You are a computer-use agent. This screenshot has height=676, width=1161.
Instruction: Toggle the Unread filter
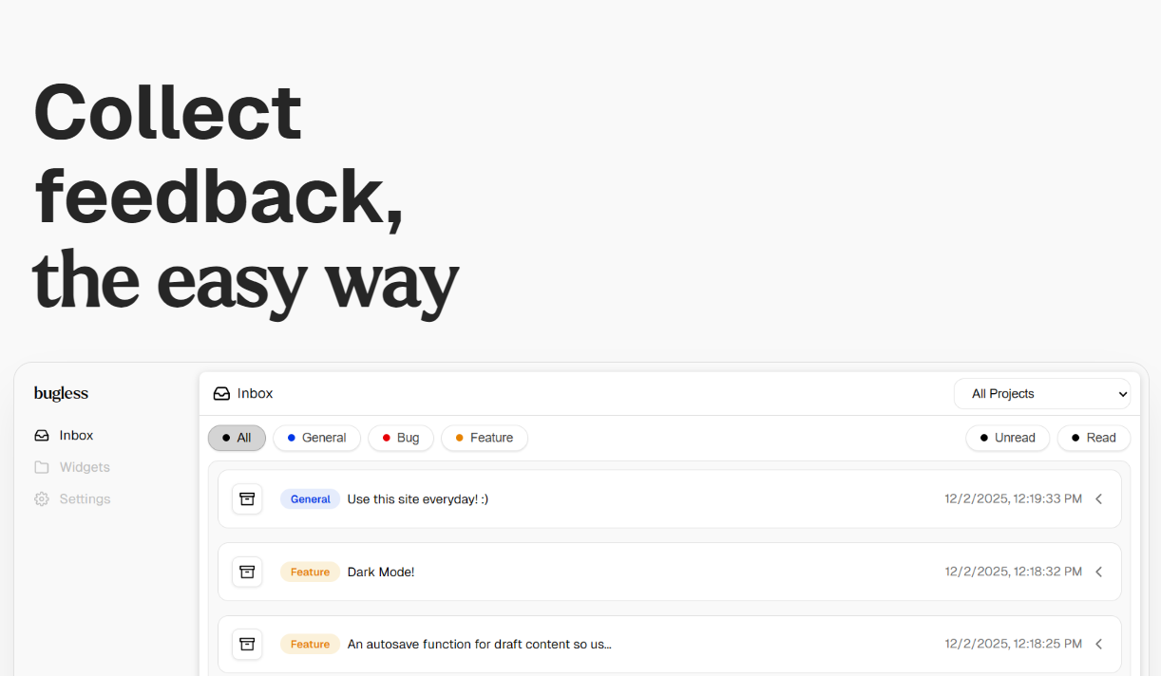point(1007,438)
